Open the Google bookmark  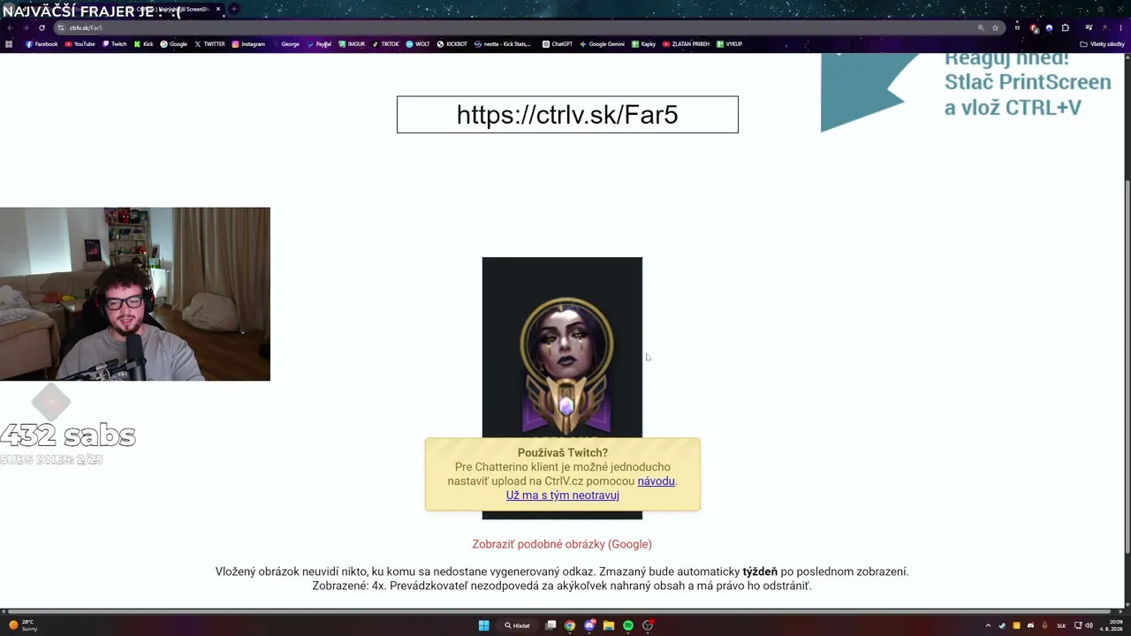[x=174, y=44]
